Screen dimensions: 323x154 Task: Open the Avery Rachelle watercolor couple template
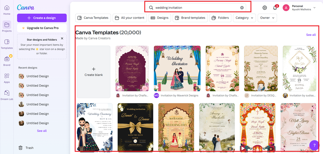click(217, 127)
